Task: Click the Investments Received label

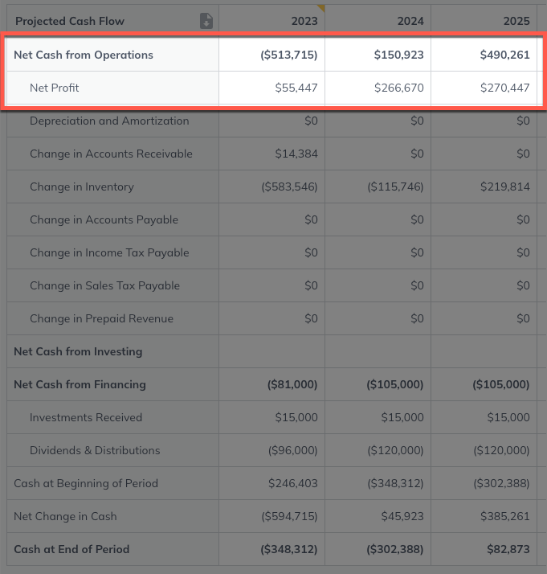Action: click(86, 417)
